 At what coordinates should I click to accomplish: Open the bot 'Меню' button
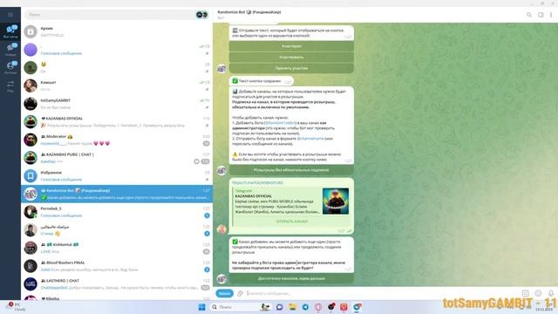(225, 293)
